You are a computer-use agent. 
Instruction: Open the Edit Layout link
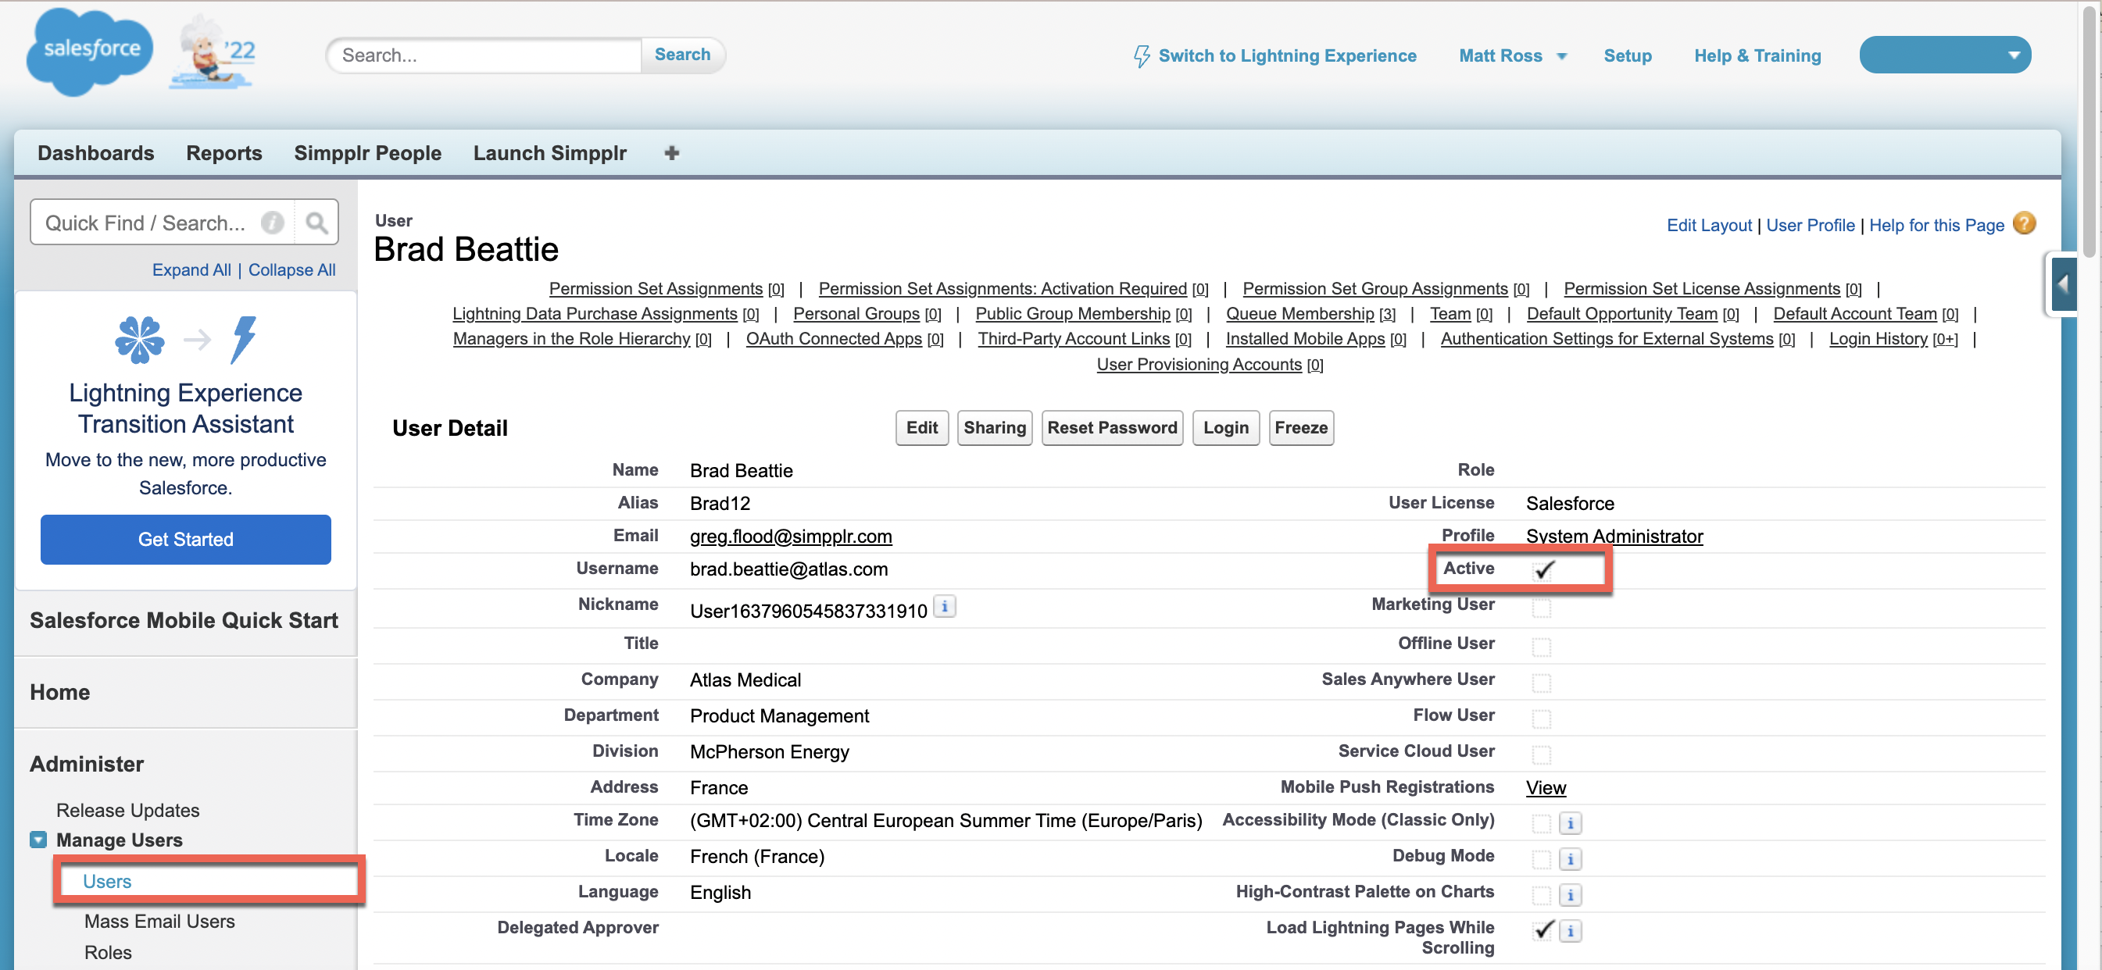tap(1709, 225)
